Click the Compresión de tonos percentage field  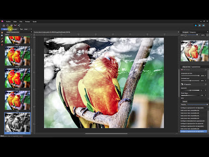tap(202, 75)
